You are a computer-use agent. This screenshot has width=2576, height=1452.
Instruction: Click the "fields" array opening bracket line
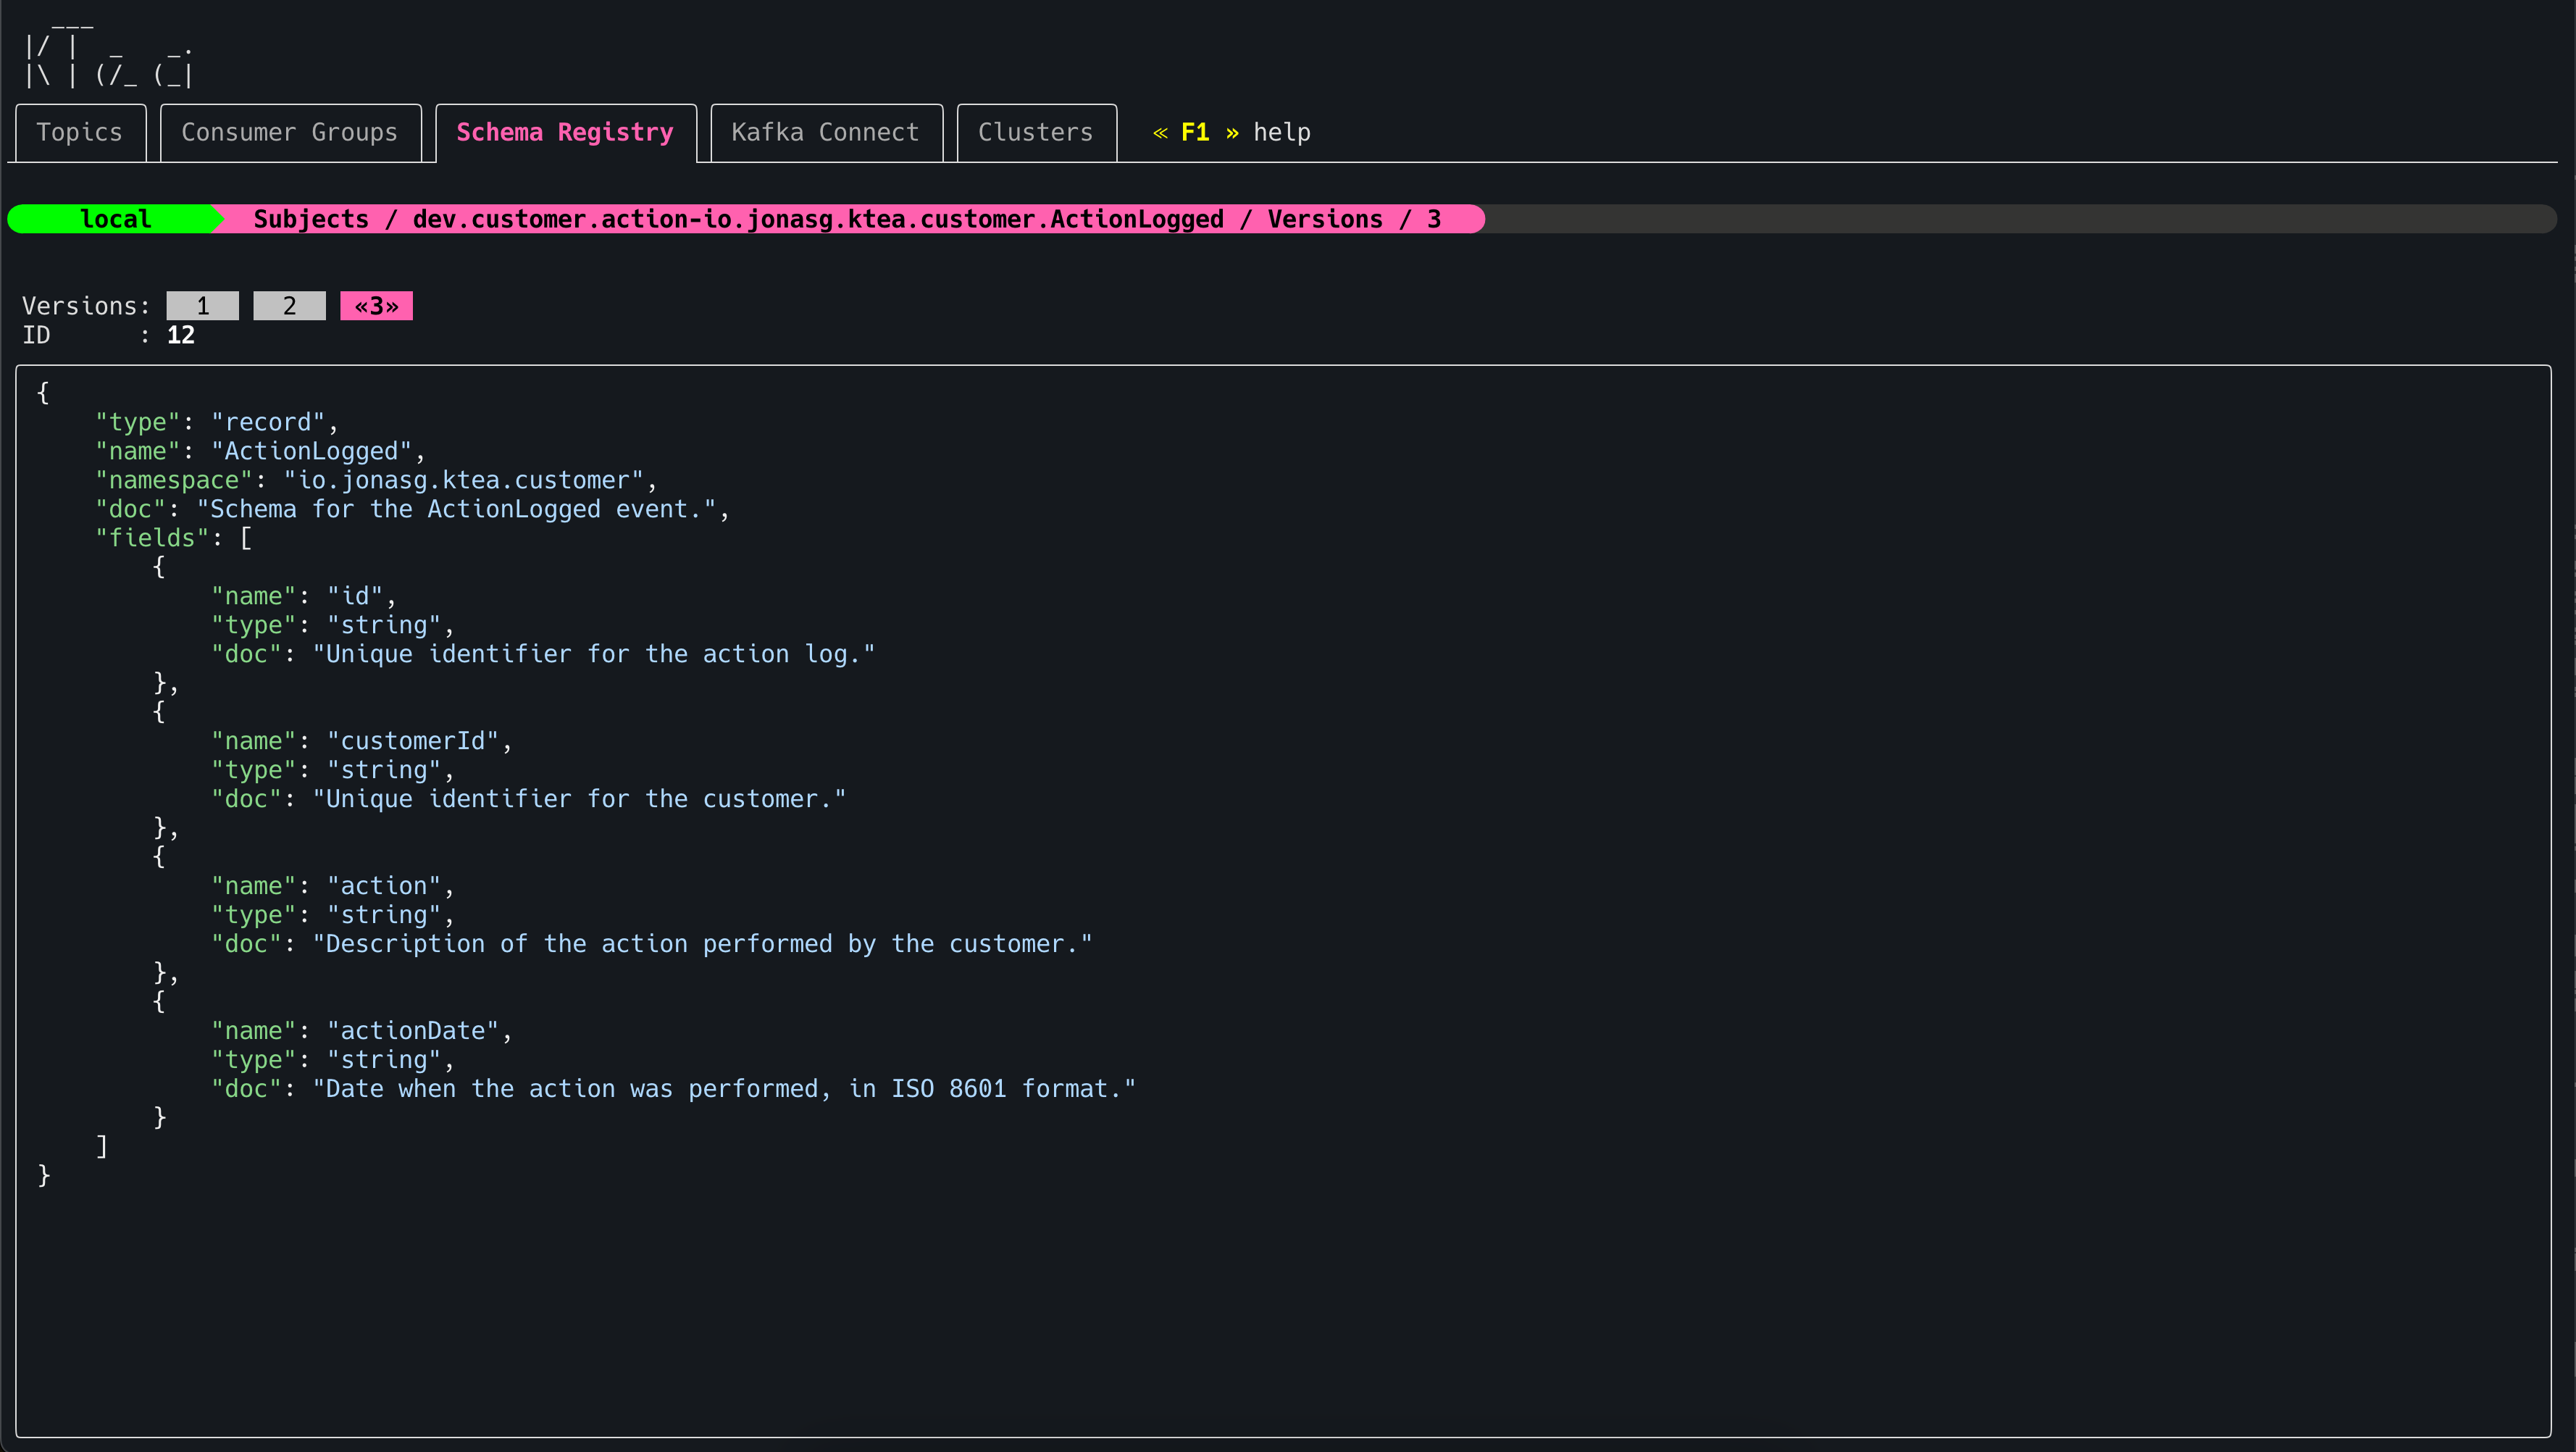tap(174, 538)
